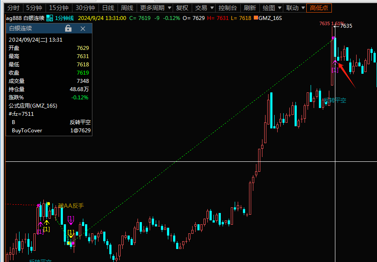Click the yellow [1] up-arrow signal marker
377x262 pixels.
click(x=46, y=223)
